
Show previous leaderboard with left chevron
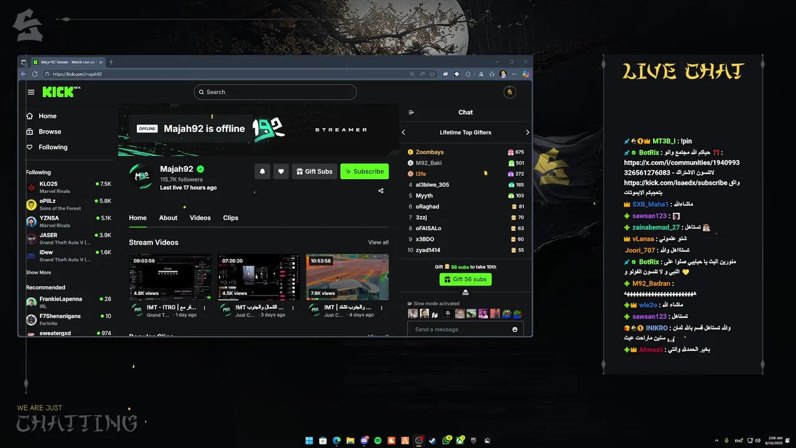tap(404, 133)
